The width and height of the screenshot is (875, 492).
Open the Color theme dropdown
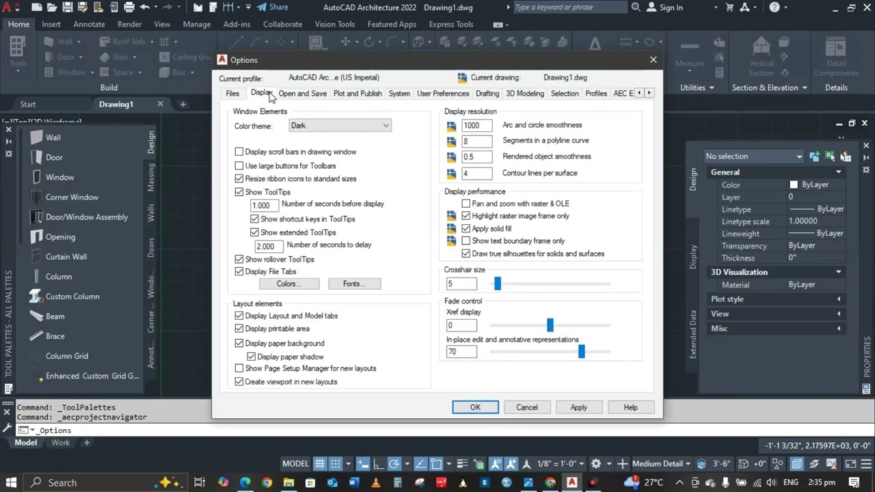(x=340, y=126)
